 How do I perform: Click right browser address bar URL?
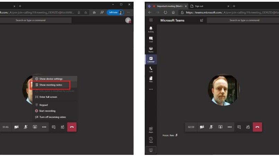pos(232,12)
